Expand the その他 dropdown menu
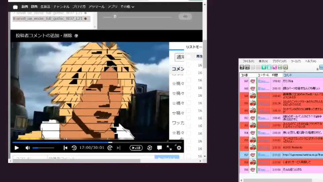323x182 pixels. (x=127, y=7)
